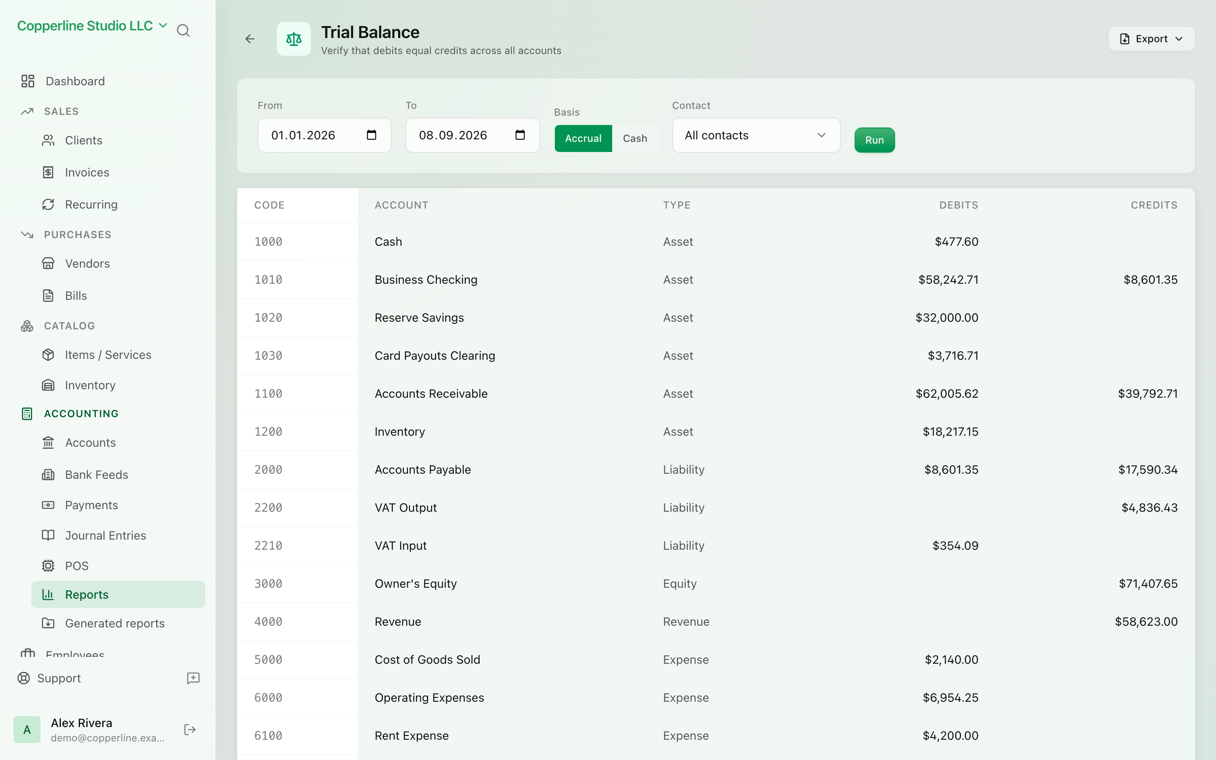Viewport: 1216px width, 760px height.
Task: Expand the Copperline Studio LLC company switcher
Action: click(x=92, y=26)
